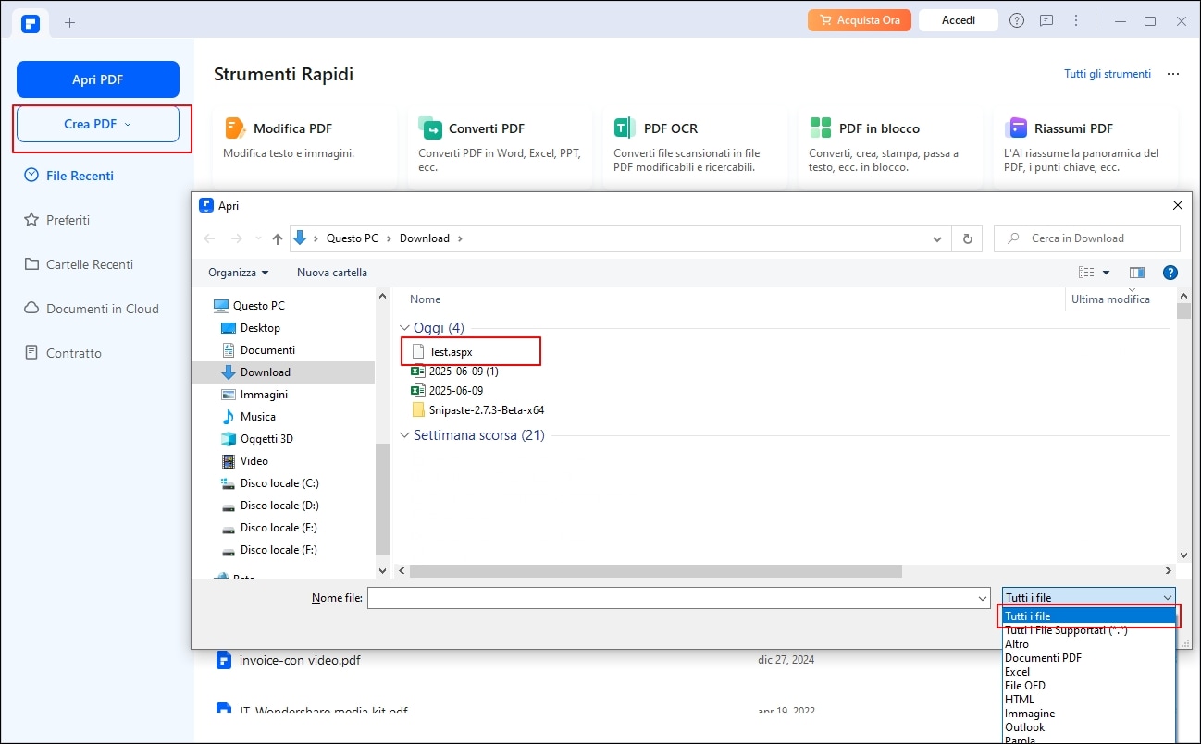This screenshot has width=1201, height=744.
Task: Click the File Recenti clock icon in sidebar
Action: [31, 175]
